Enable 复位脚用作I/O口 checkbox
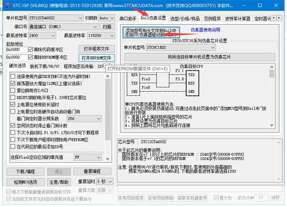This screenshot has width=287, height=207. pyautogui.click(x=13, y=91)
